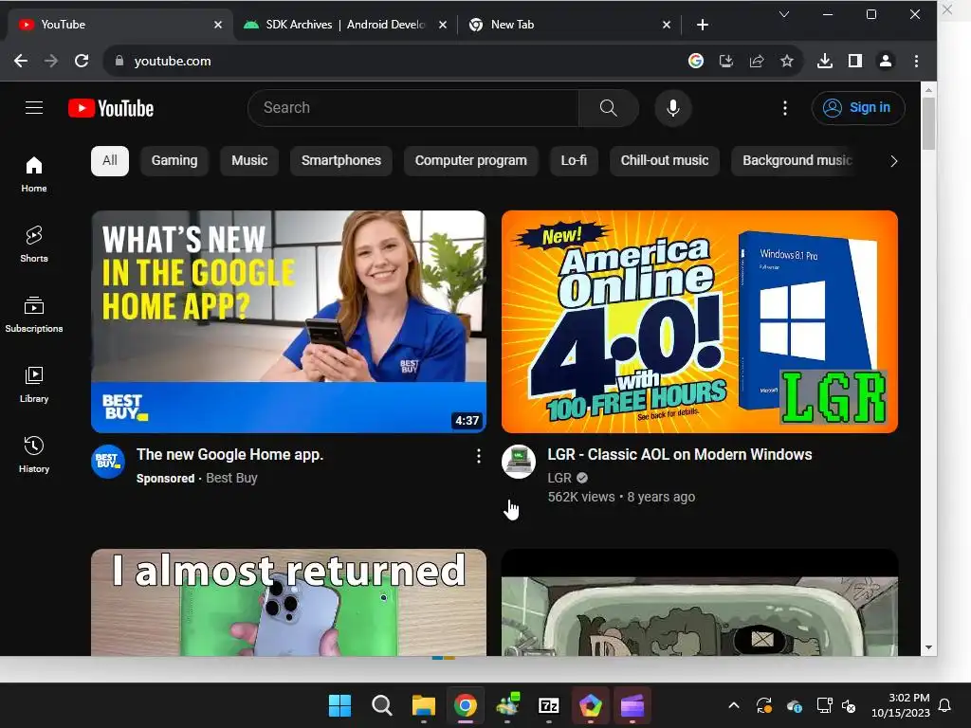
Task: Select the All filter chip
Action: pyautogui.click(x=110, y=161)
